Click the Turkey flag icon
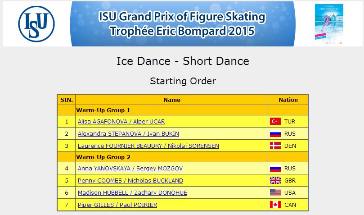The width and height of the screenshot is (364, 215). click(x=275, y=121)
